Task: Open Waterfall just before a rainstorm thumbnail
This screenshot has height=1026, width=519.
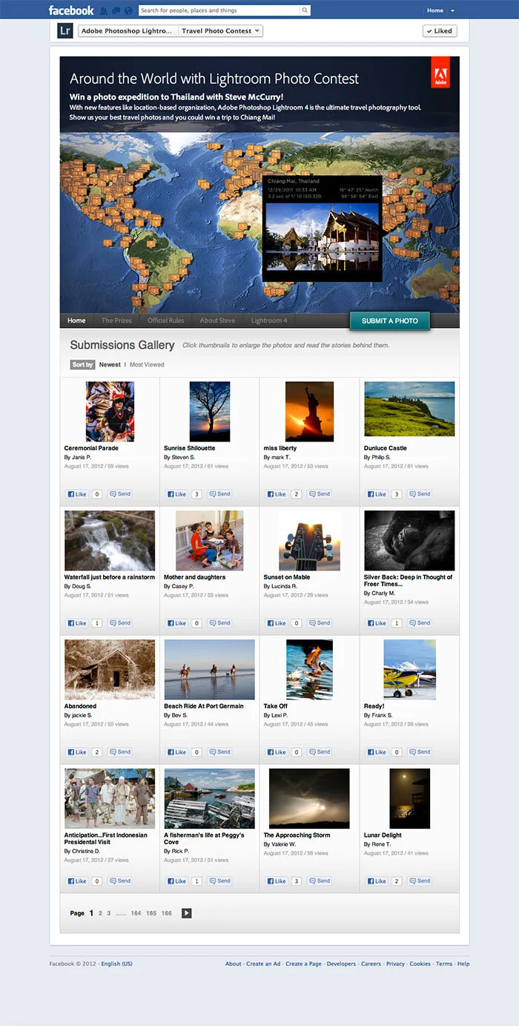Action: coord(110,540)
